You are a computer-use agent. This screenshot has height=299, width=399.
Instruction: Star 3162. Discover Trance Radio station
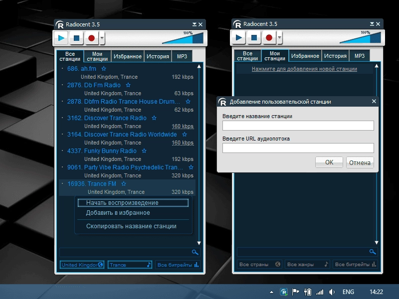tap(154, 118)
